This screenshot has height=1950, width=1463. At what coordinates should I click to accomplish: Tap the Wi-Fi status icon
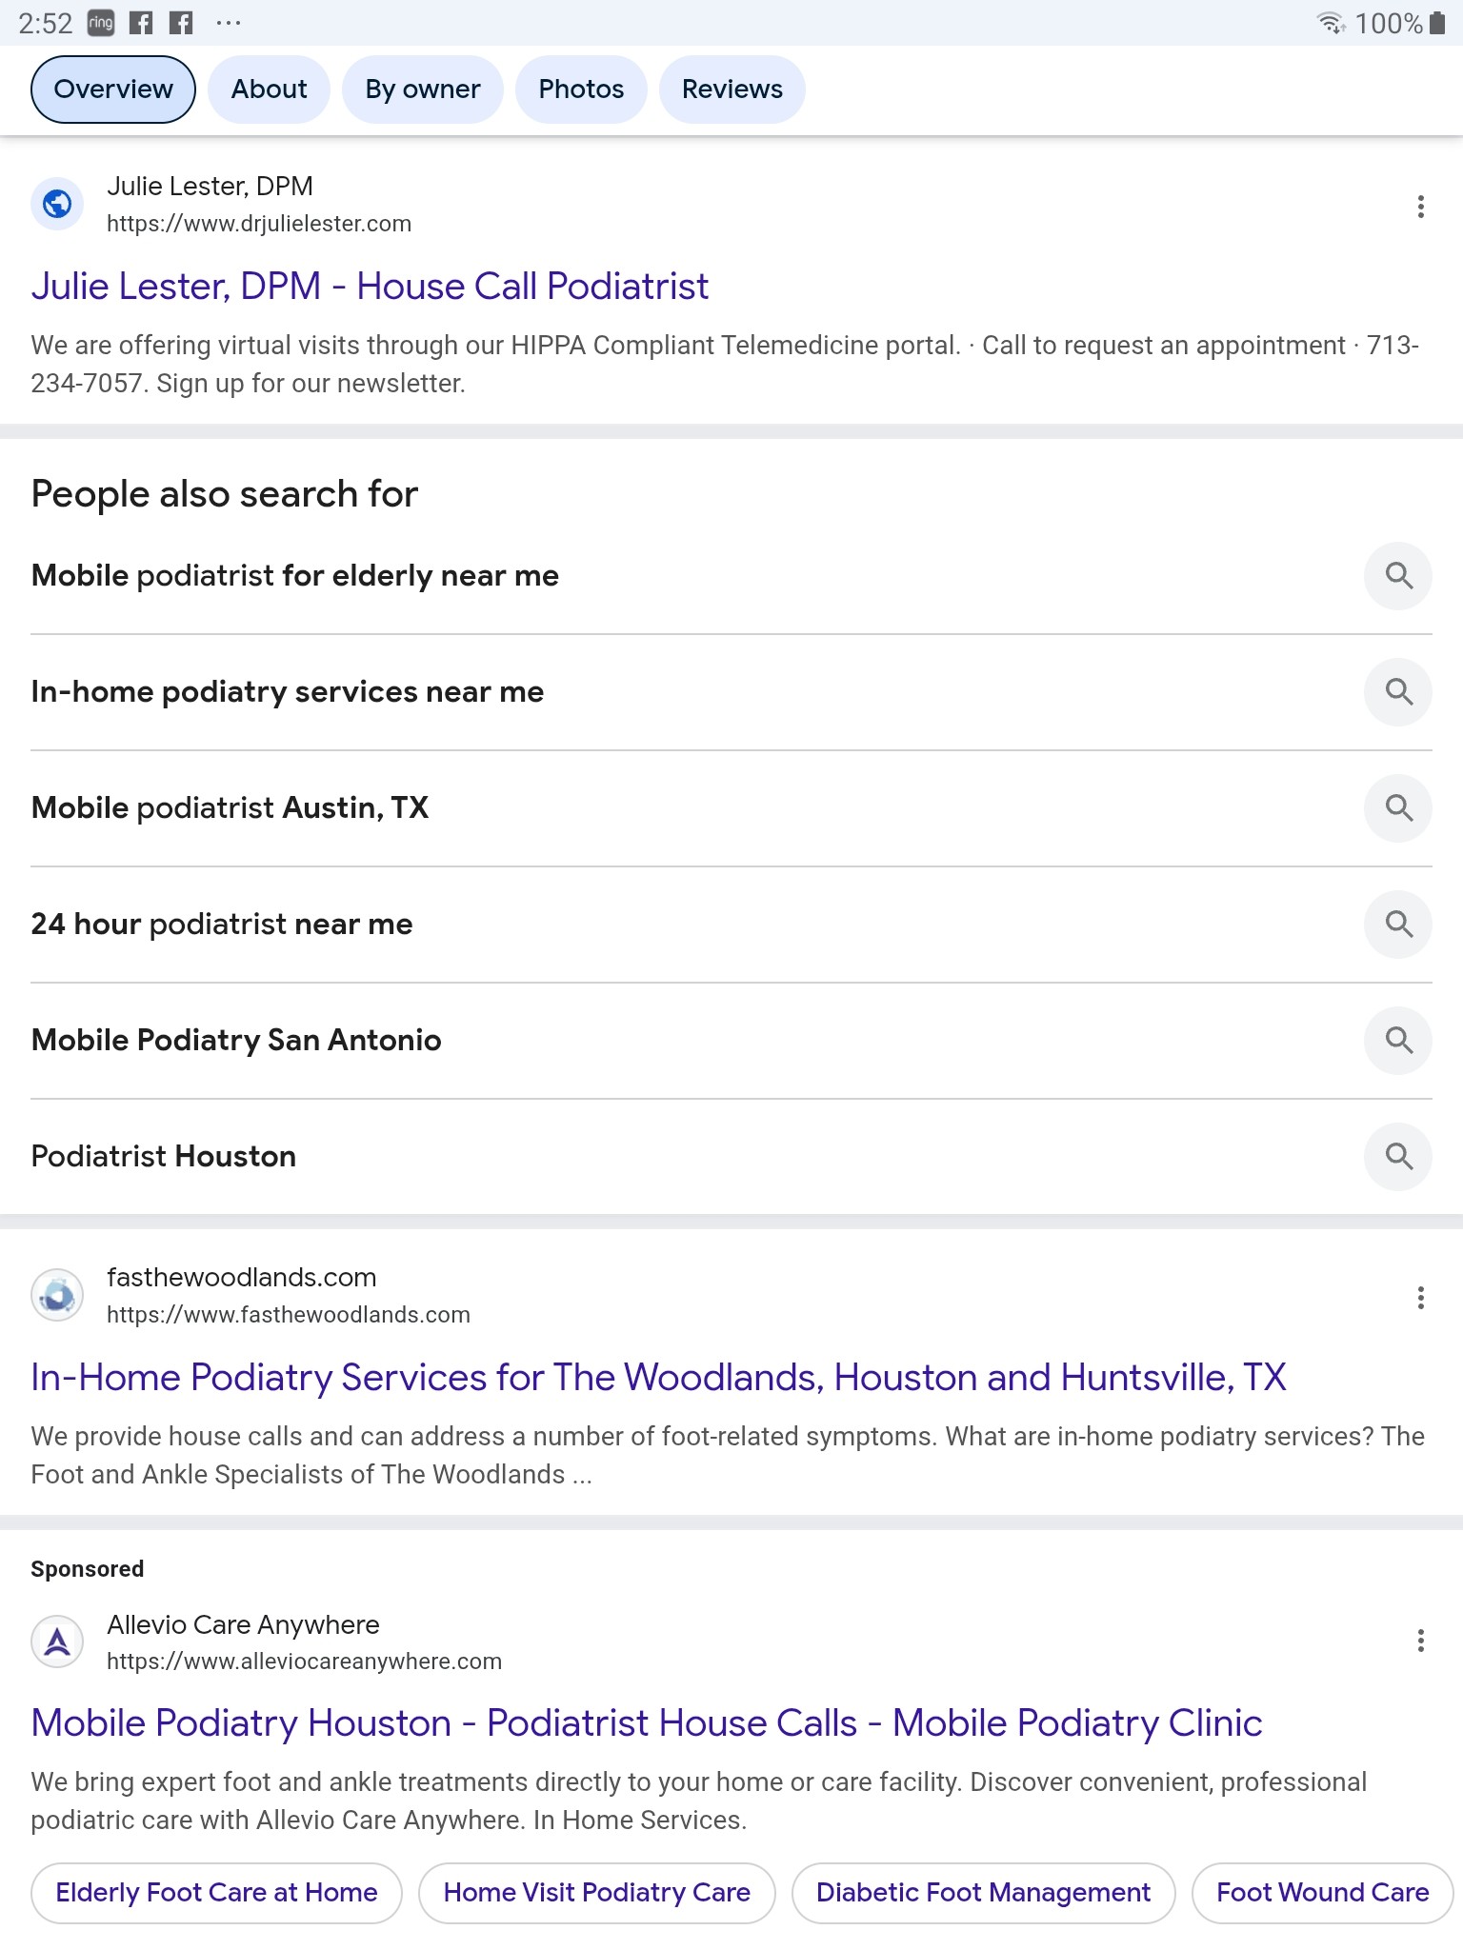(1331, 23)
